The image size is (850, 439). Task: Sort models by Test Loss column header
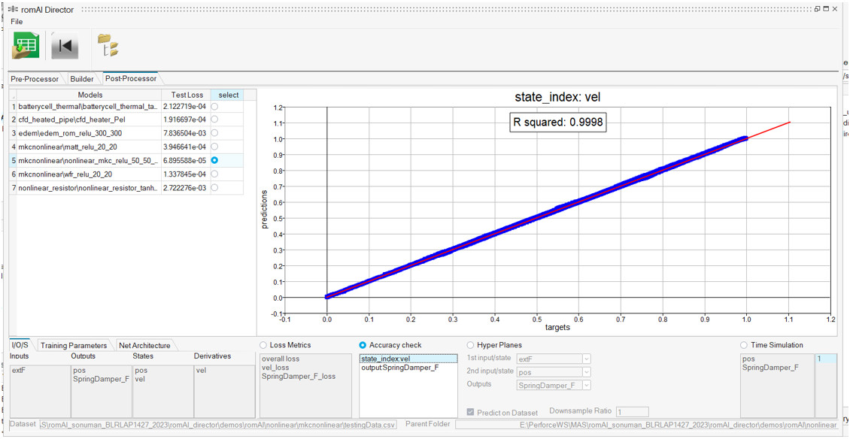(x=187, y=95)
